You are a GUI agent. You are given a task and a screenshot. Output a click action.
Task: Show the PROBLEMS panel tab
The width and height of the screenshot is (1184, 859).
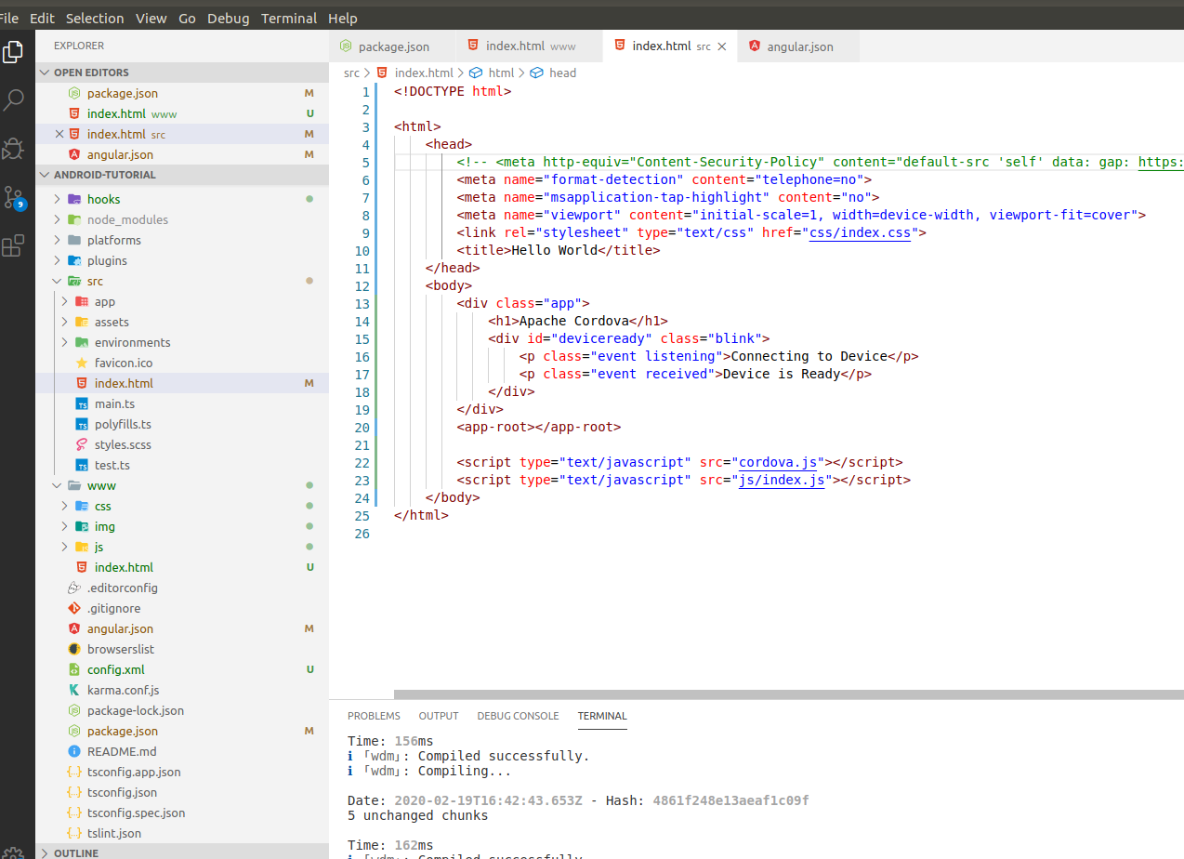(x=374, y=716)
